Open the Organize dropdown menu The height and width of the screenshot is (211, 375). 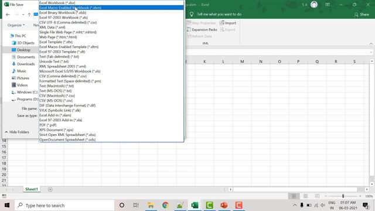click(16, 25)
